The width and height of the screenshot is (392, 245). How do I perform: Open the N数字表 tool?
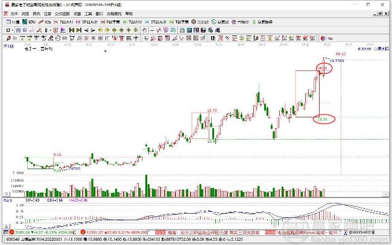[x=110, y=22]
